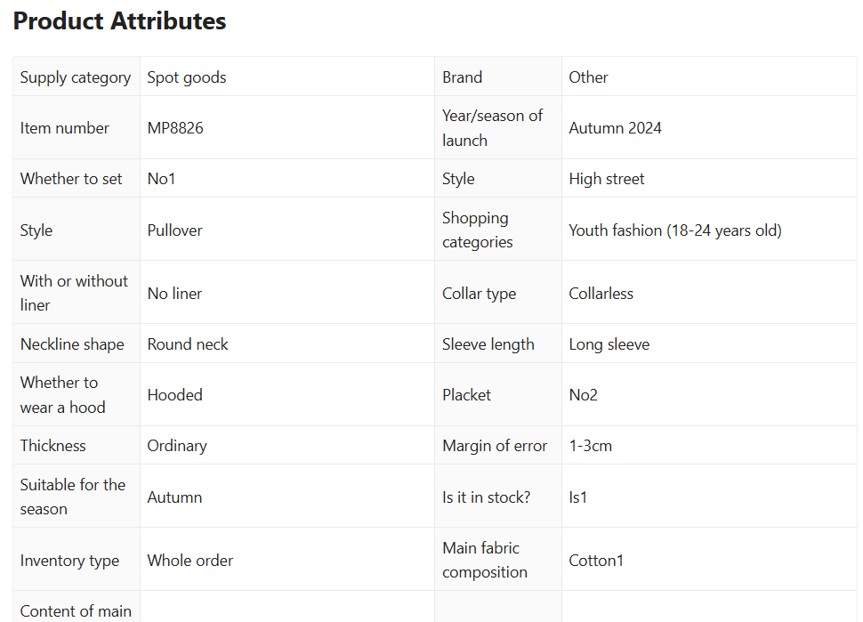Viewport: 863px width, 622px height.
Task: Select the Spot goods value cell
Action: pos(187,77)
